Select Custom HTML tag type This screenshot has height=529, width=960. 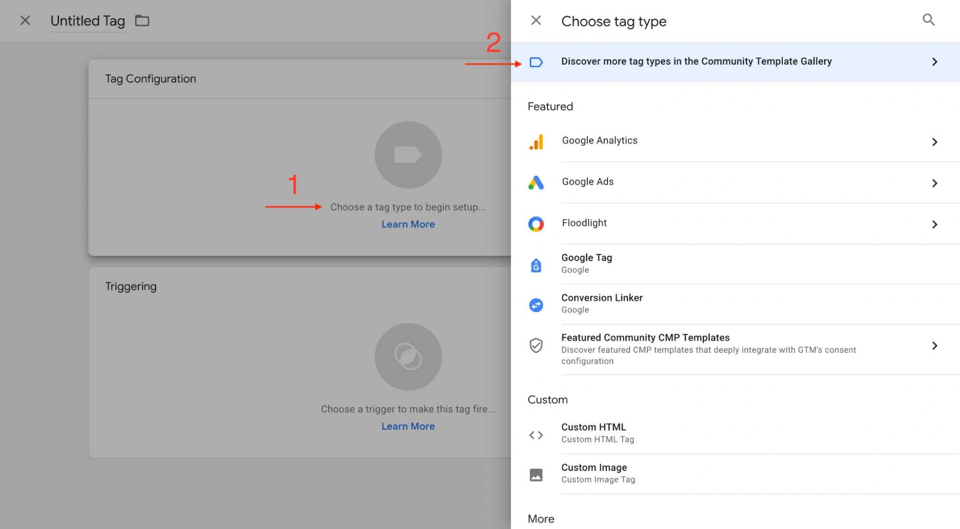click(x=594, y=427)
